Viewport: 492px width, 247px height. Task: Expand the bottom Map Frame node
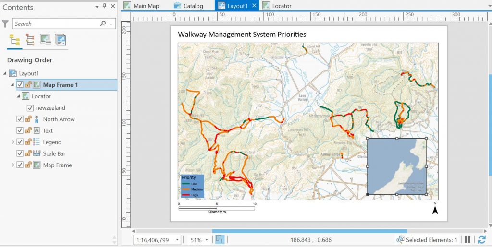13,165
